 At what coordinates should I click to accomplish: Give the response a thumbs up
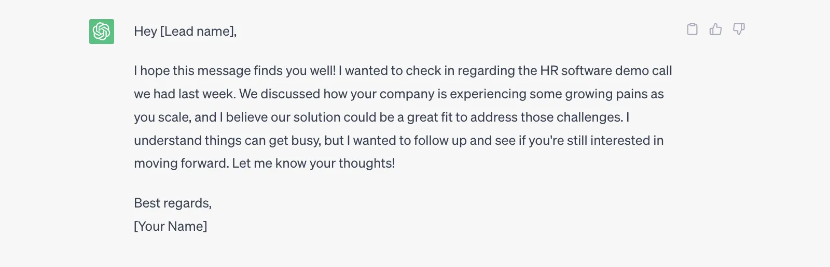[x=716, y=29]
